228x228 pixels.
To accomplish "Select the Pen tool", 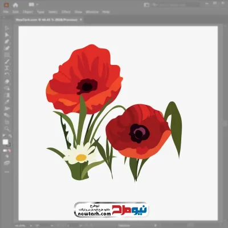I will pos(7,42).
